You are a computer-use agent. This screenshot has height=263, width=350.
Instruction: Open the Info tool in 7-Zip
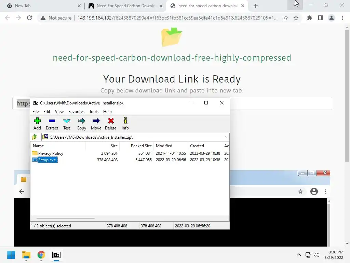(x=125, y=124)
